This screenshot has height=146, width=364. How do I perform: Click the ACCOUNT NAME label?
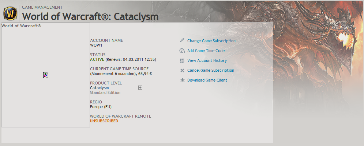pyautogui.click(x=106, y=40)
